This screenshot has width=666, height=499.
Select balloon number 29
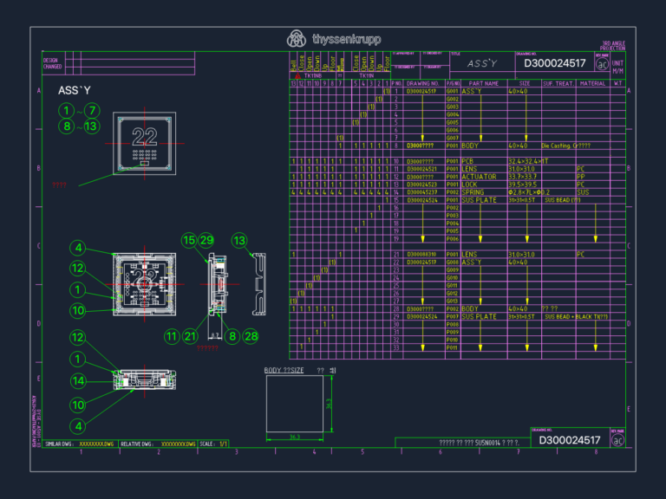(x=206, y=240)
